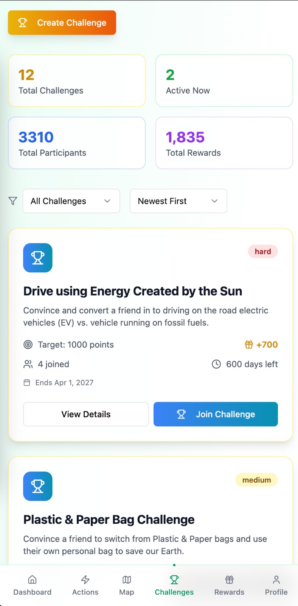Open the Profile tab

point(276,585)
